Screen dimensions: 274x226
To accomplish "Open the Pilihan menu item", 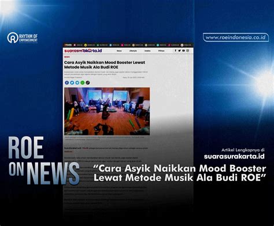I will tap(161, 51).
